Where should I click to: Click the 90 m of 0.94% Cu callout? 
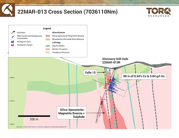(x=144, y=76)
